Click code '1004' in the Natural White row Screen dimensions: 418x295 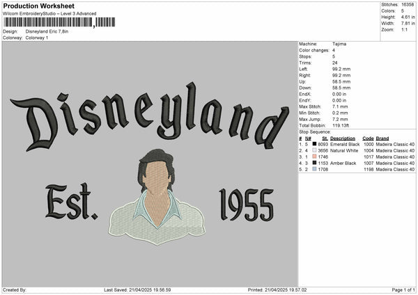(369, 150)
